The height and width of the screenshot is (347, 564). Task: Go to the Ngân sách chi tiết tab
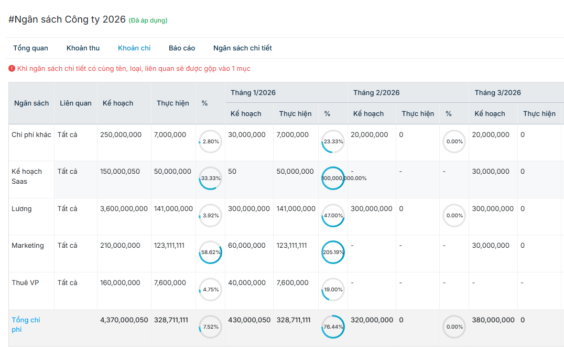[242, 48]
